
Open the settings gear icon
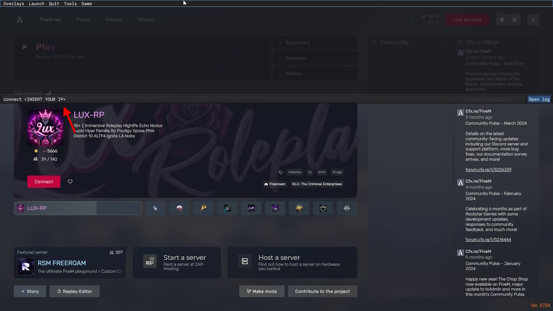(514, 20)
